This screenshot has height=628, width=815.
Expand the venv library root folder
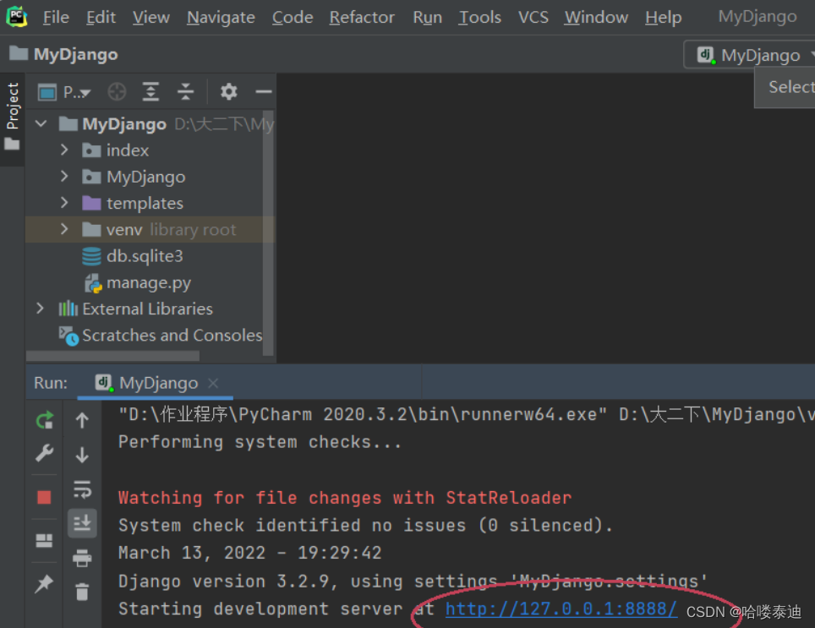coord(64,229)
